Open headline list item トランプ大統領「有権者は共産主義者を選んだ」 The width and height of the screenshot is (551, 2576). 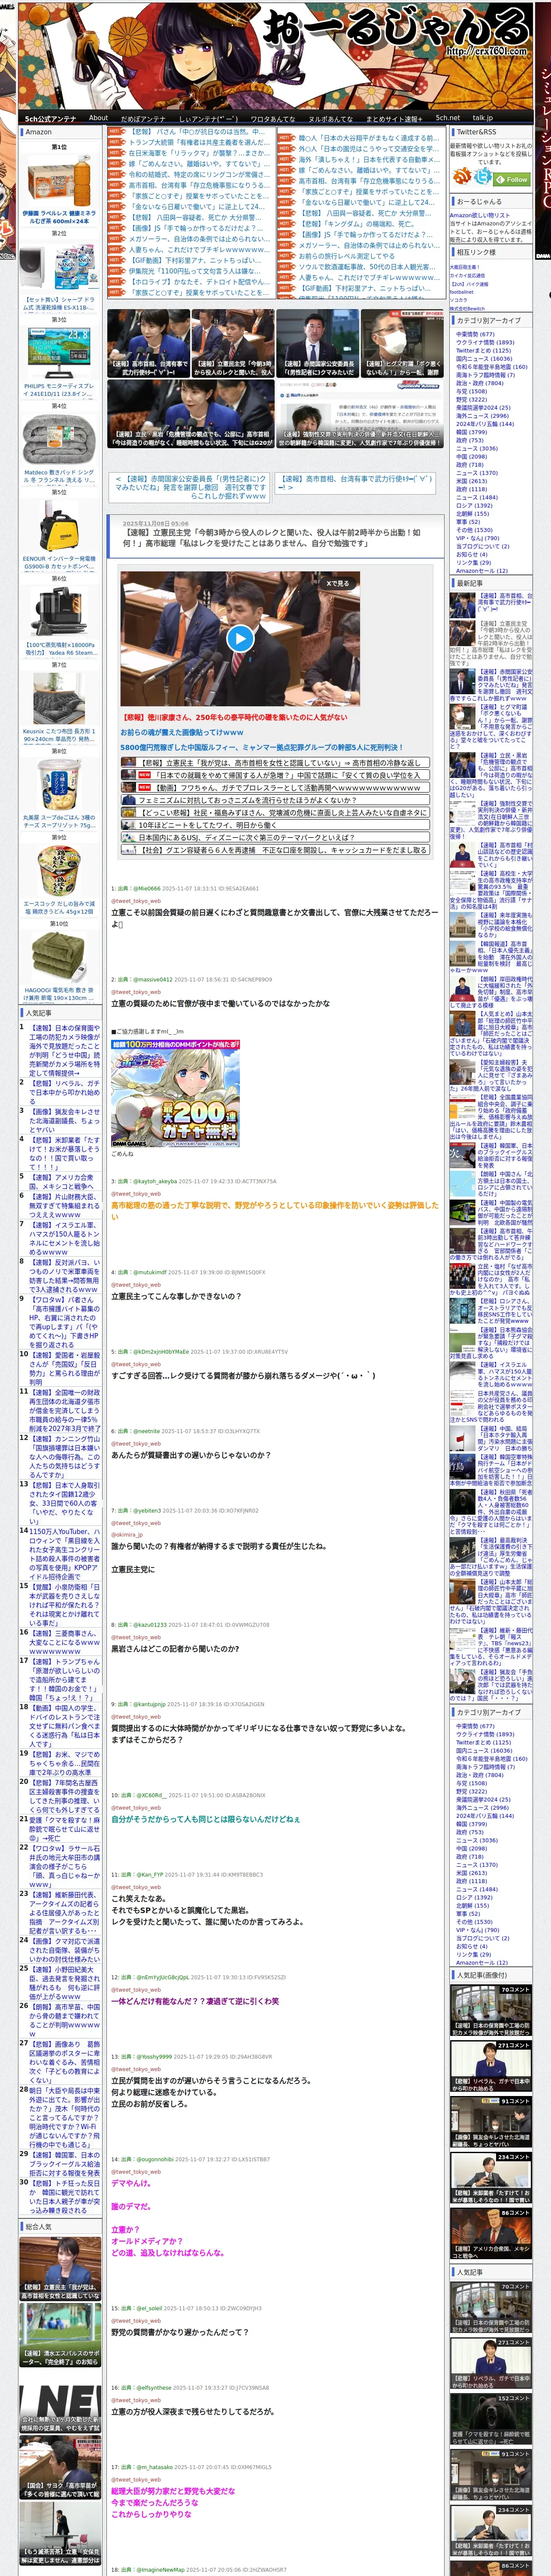(199, 142)
